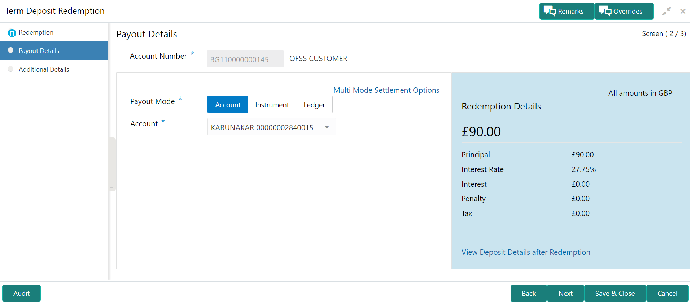Click the OFSS CUSTOMER name text
The width and height of the screenshot is (691, 303).
[318, 59]
